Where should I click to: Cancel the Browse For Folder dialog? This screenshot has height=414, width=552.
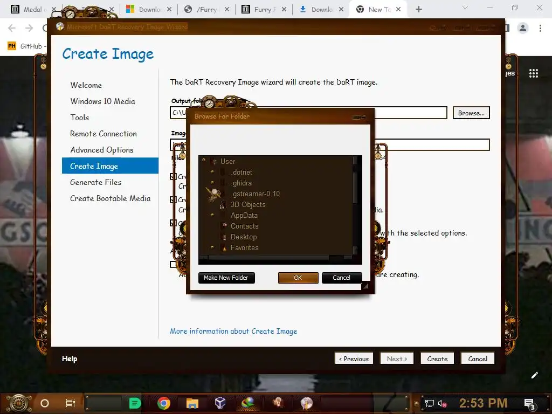(x=341, y=278)
